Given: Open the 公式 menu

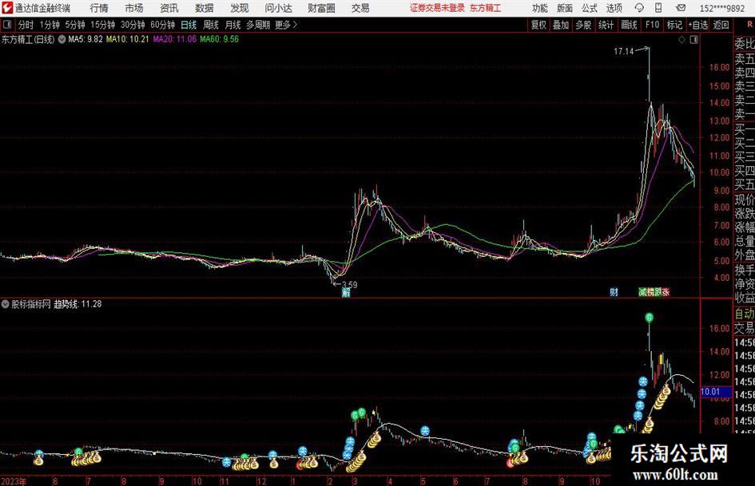Looking at the screenshot, I should pos(590,8).
